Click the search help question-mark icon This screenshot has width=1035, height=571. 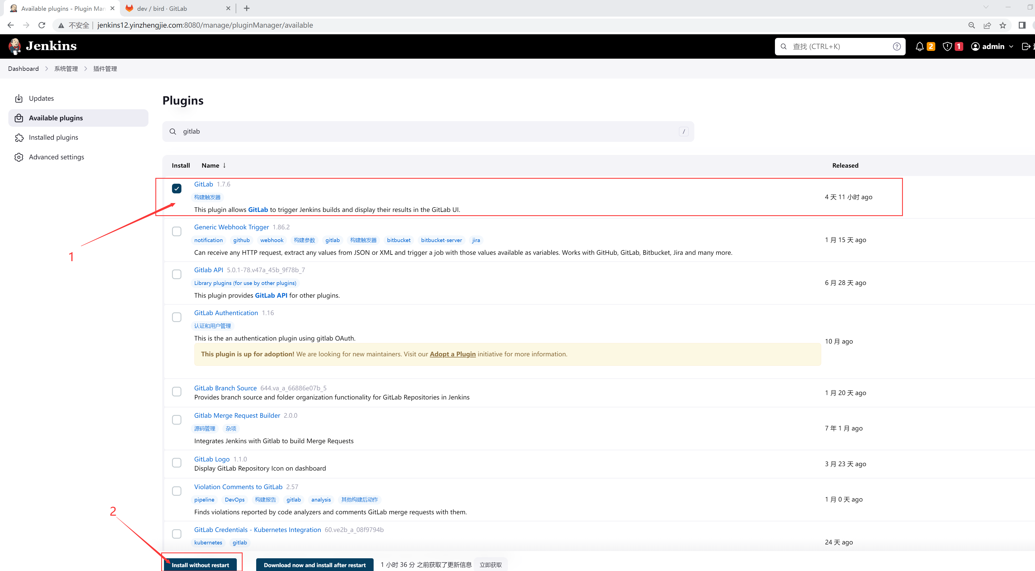point(897,46)
